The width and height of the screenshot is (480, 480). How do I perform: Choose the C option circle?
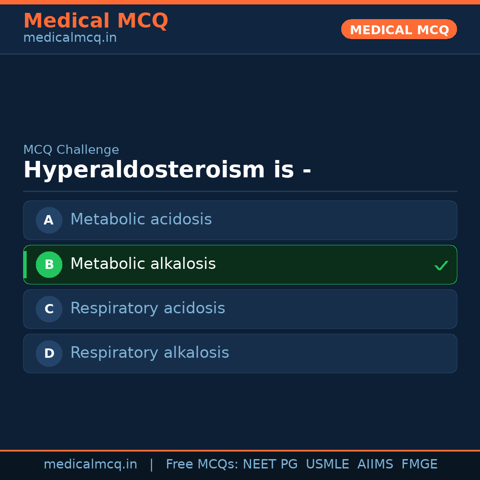pyautogui.click(x=49, y=309)
